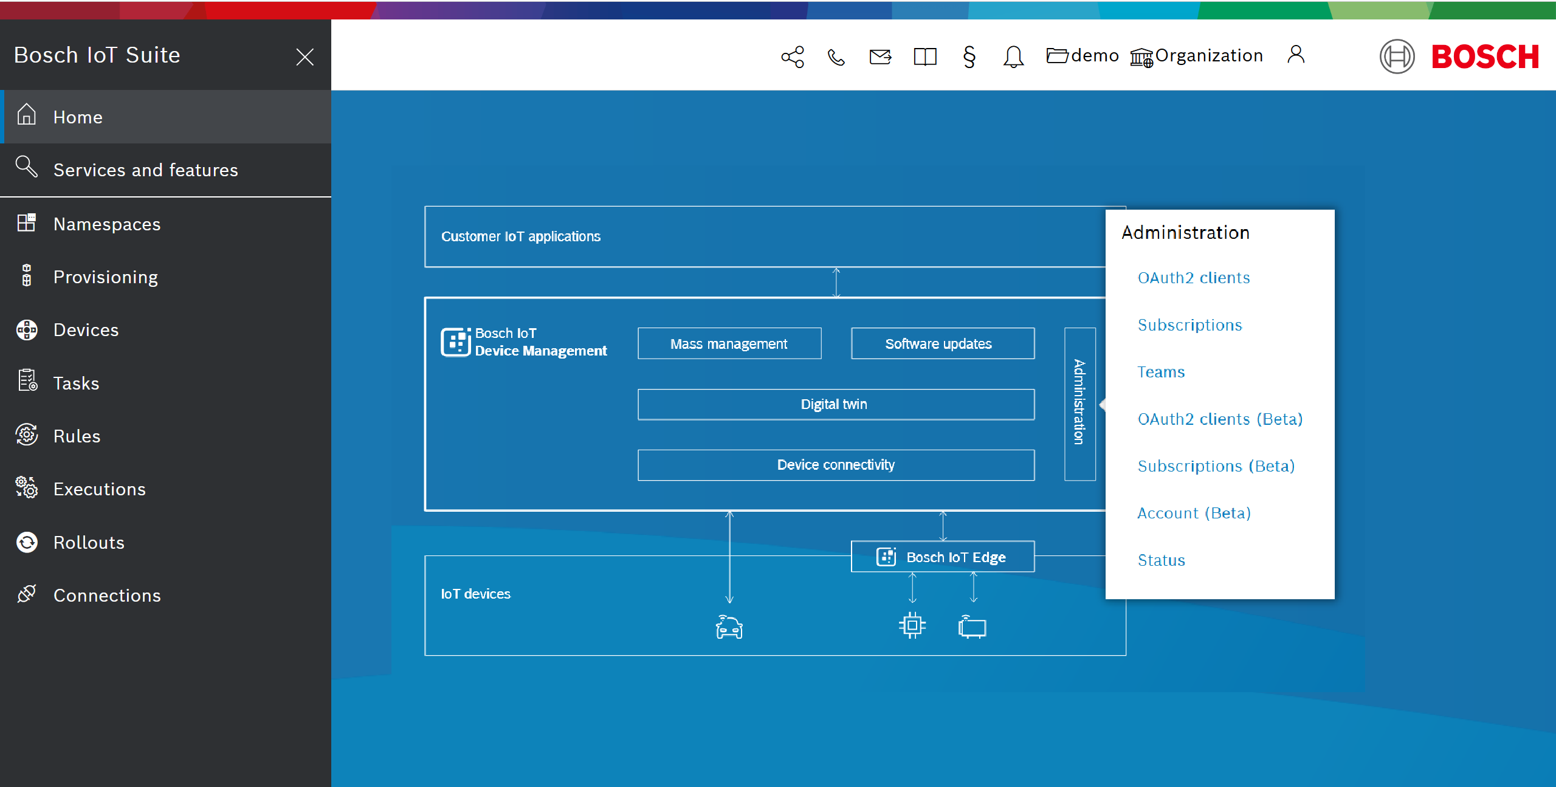Open Teams link in Administration
The width and height of the screenshot is (1556, 787).
(x=1161, y=372)
